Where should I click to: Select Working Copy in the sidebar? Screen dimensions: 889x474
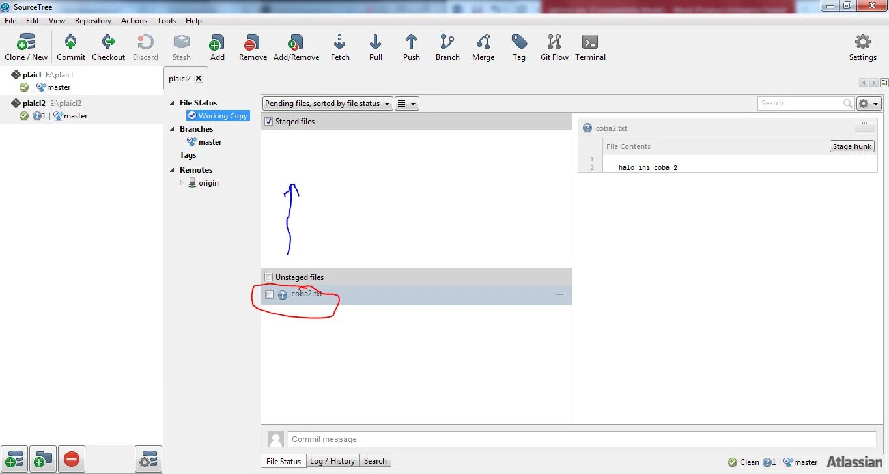(218, 116)
